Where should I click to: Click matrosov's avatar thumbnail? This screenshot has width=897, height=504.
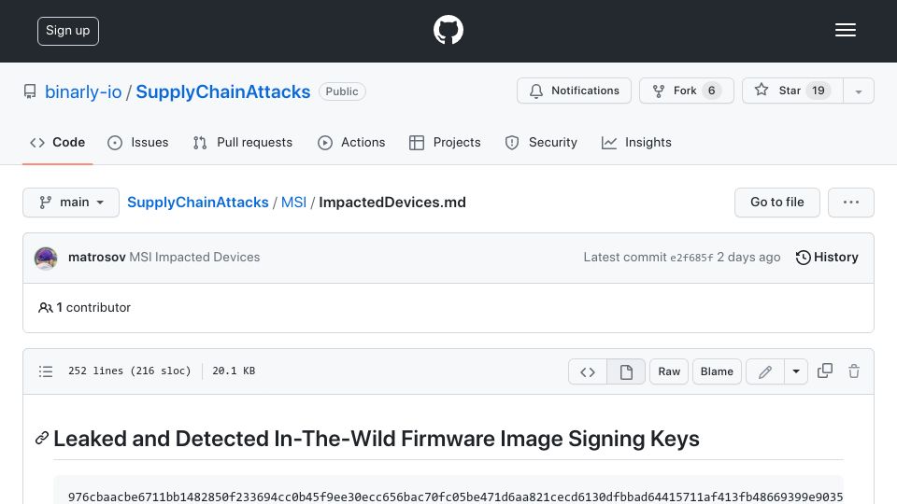pyautogui.click(x=46, y=258)
